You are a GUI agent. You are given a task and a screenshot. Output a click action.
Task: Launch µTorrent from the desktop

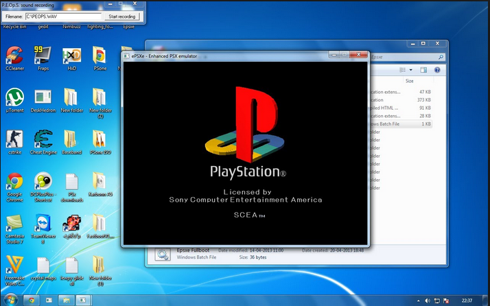point(14,100)
